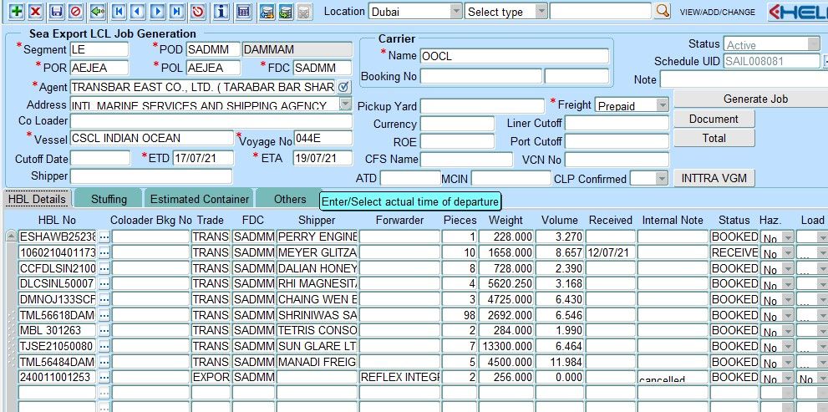
Task: Click the search box beside Select type
Action: pyautogui.click(x=601, y=11)
